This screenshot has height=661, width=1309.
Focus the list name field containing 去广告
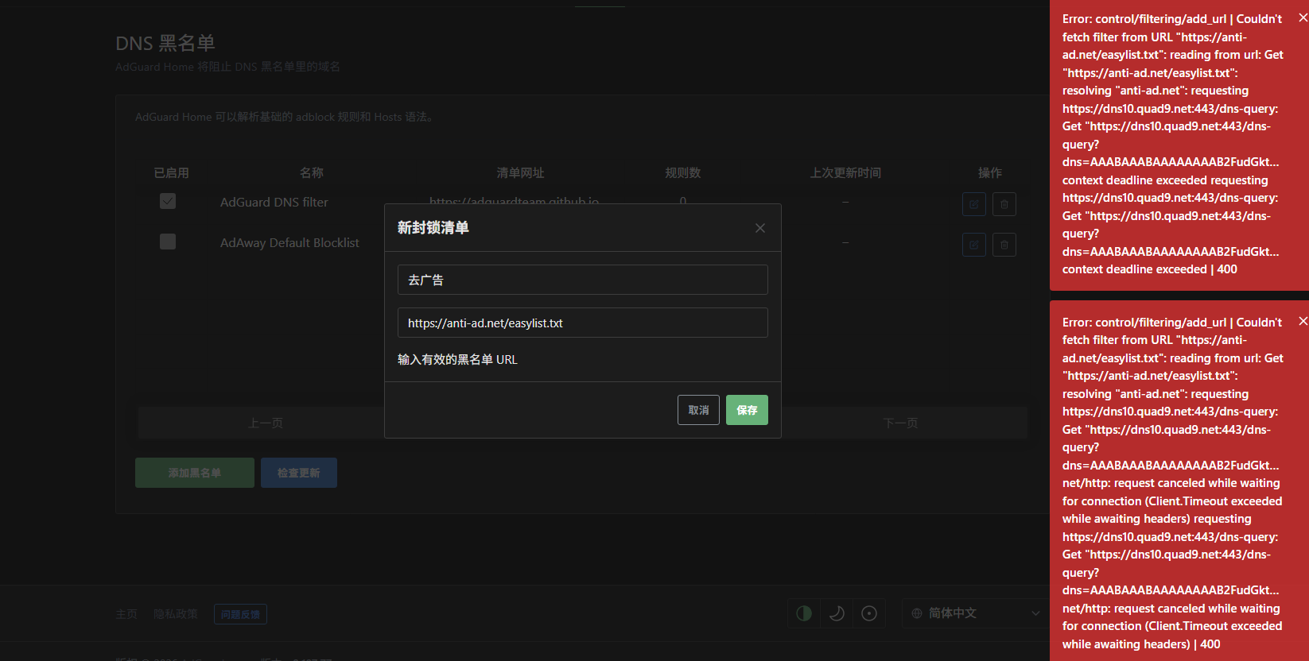(583, 280)
